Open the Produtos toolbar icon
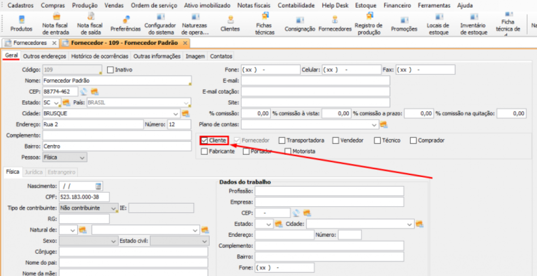537x276 pixels. point(21,24)
